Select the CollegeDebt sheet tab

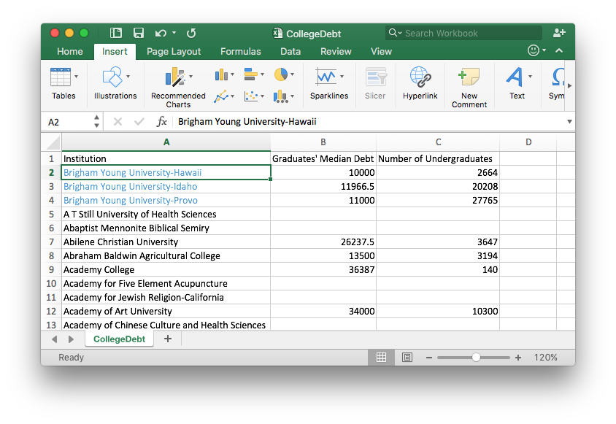(x=119, y=339)
